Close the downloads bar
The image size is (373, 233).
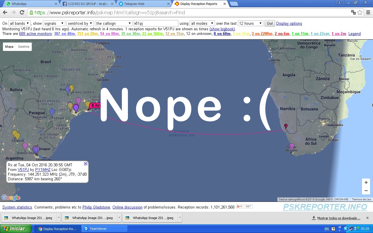tap(367, 218)
